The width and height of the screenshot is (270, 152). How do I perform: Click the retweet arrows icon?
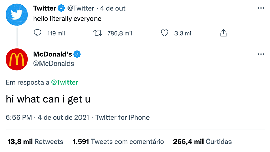pos(98,33)
